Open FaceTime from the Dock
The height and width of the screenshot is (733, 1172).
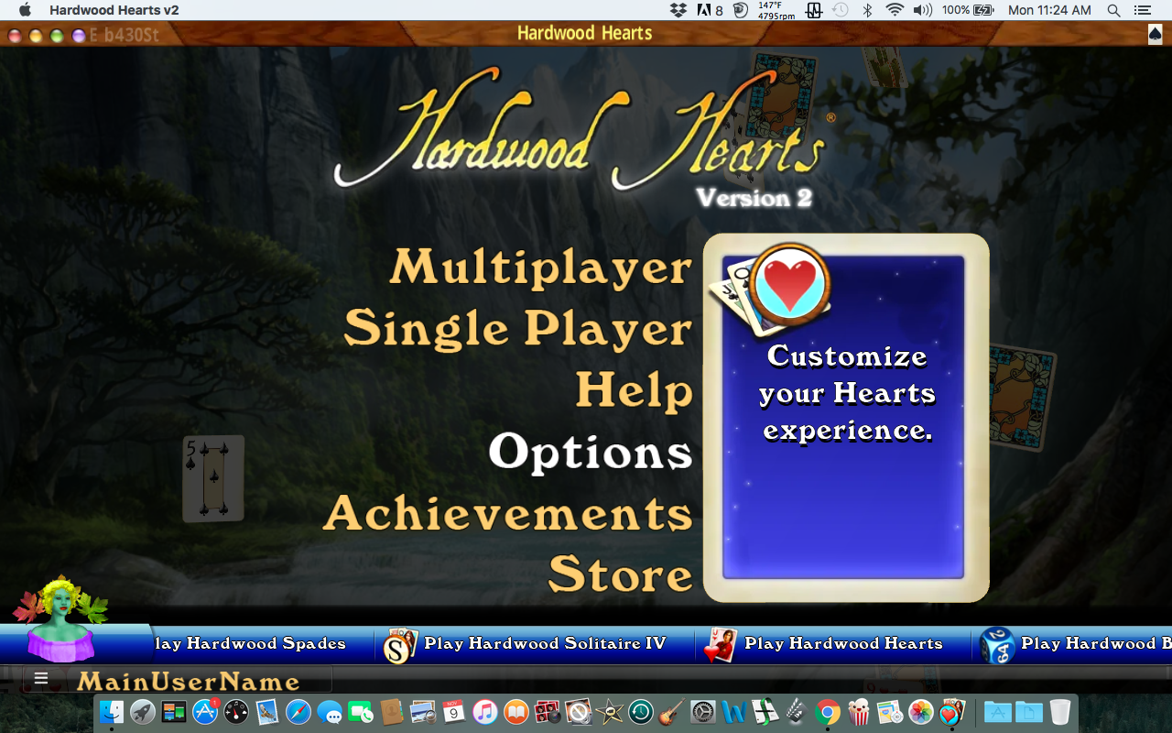361,712
